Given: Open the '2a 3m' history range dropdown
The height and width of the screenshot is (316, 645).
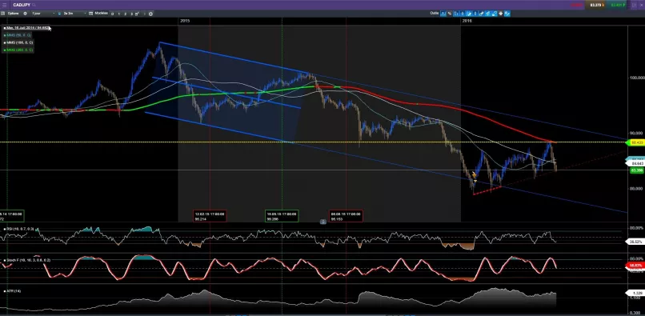Looking at the screenshot, I should [x=74, y=14].
